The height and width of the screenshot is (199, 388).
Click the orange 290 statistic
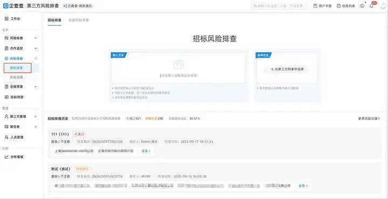[x=154, y=118]
